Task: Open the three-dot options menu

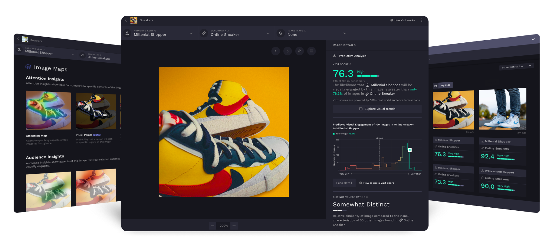Action: [x=422, y=20]
